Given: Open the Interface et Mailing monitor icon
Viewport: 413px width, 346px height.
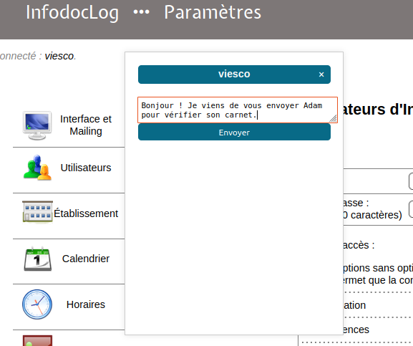Looking at the screenshot, I should point(37,125).
